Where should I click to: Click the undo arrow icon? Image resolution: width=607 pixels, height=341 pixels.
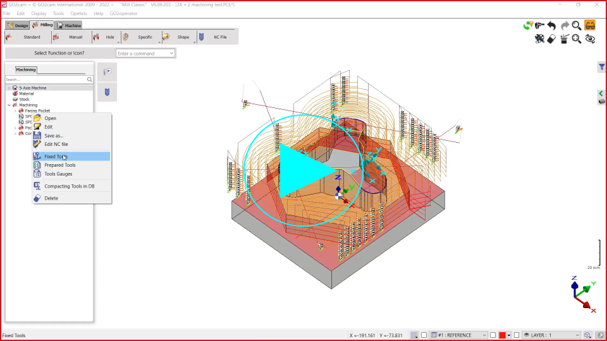click(x=552, y=26)
